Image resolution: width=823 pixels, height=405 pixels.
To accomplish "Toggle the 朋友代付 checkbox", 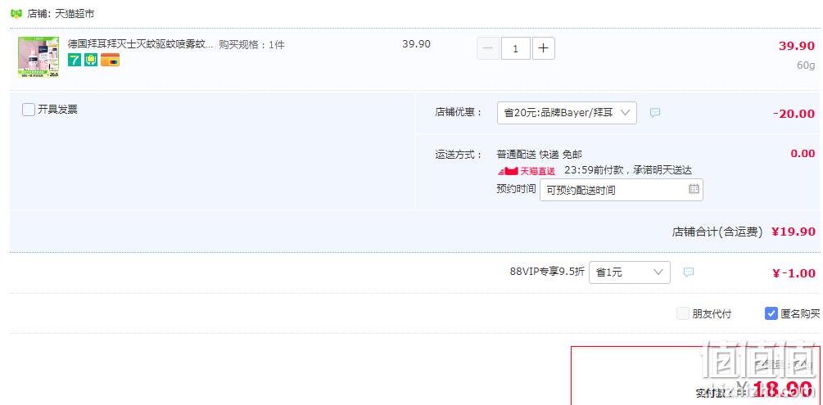I will point(682,313).
